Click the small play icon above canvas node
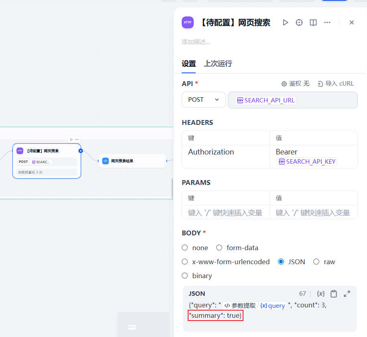The height and width of the screenshot is (337, 367). (71, 139)
